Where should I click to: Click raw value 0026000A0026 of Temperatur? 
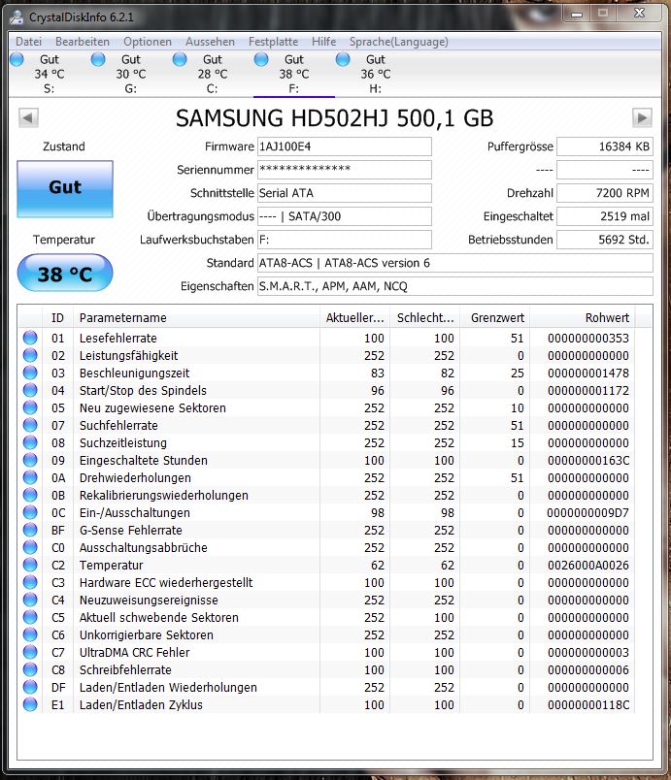coord(588,565)
